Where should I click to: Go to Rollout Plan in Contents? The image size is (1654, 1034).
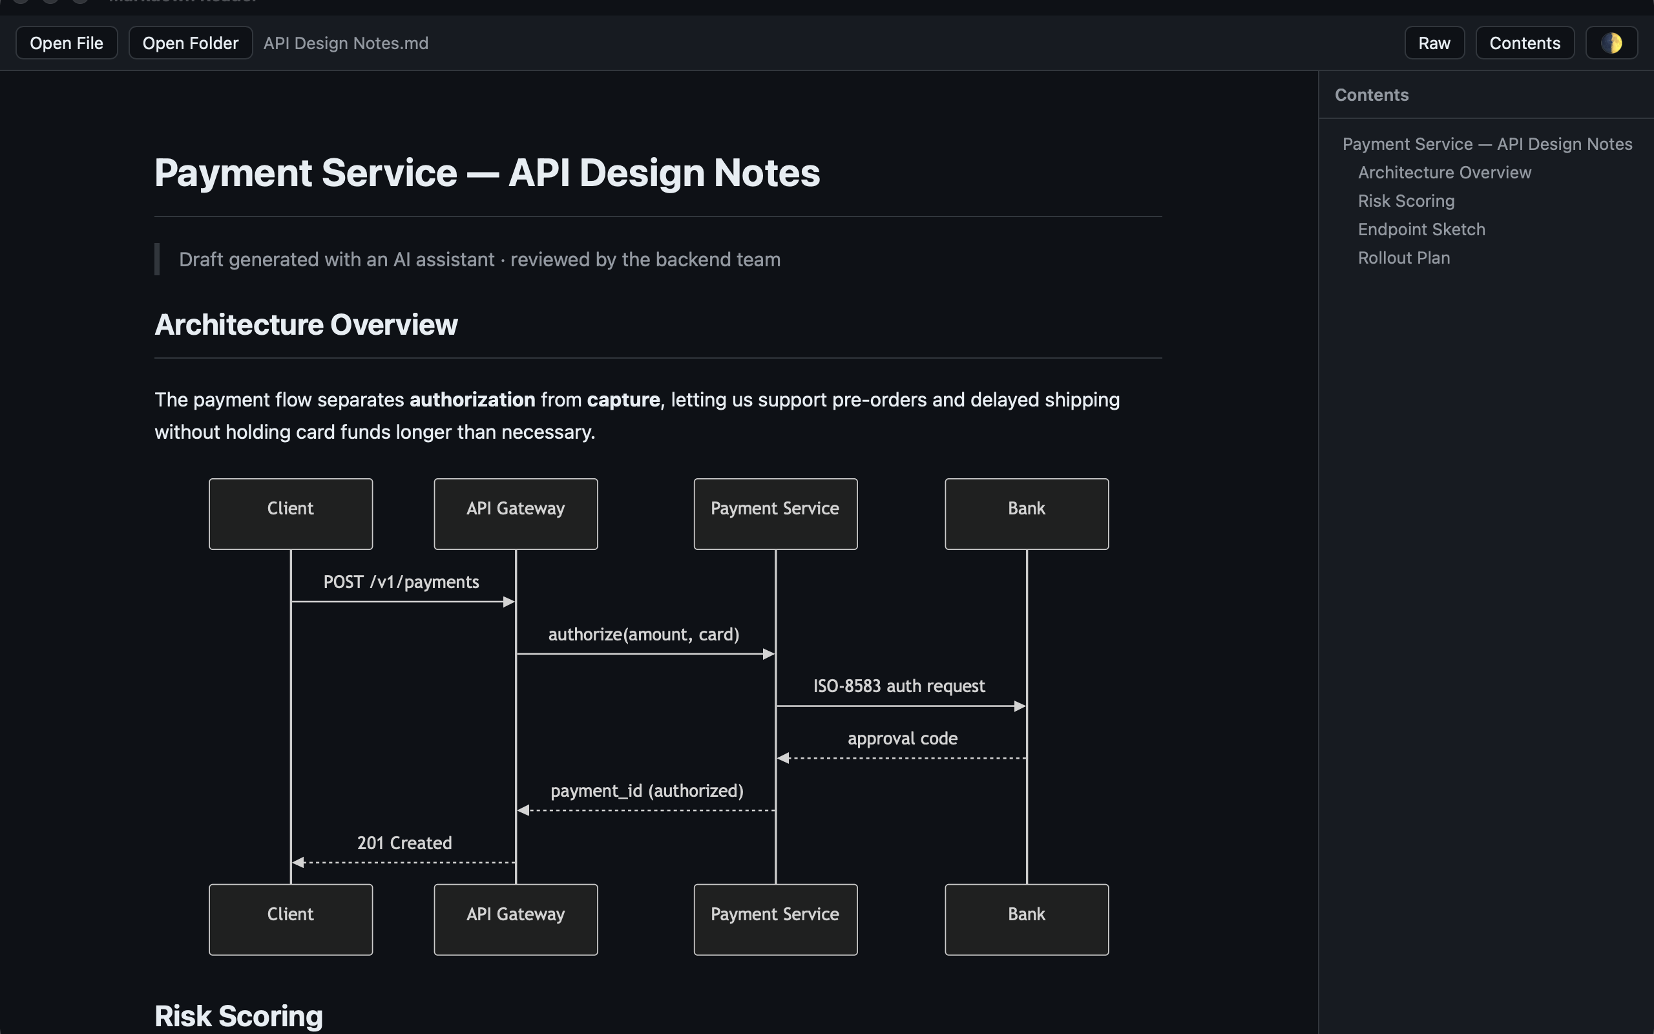tap(1403, 258)
